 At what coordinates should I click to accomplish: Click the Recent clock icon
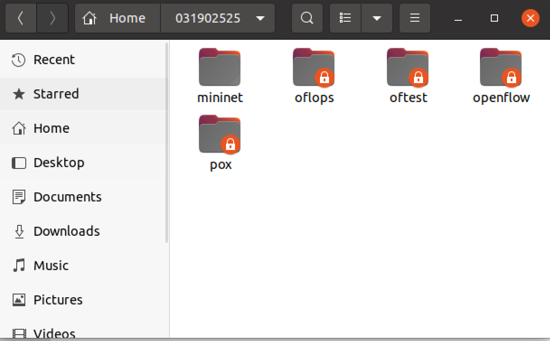click(19, 60)
